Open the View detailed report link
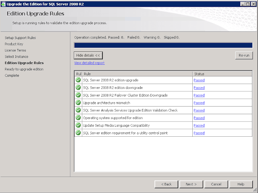Image resolution: width=258 pixels, height=193 pixels. pos(89,63)
